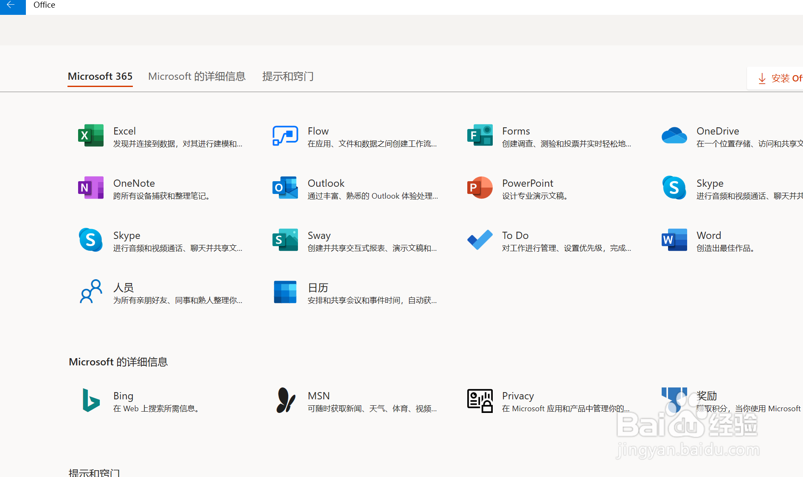Click the Forms app icon
803x477 pixels.
[x=480, y=136]
